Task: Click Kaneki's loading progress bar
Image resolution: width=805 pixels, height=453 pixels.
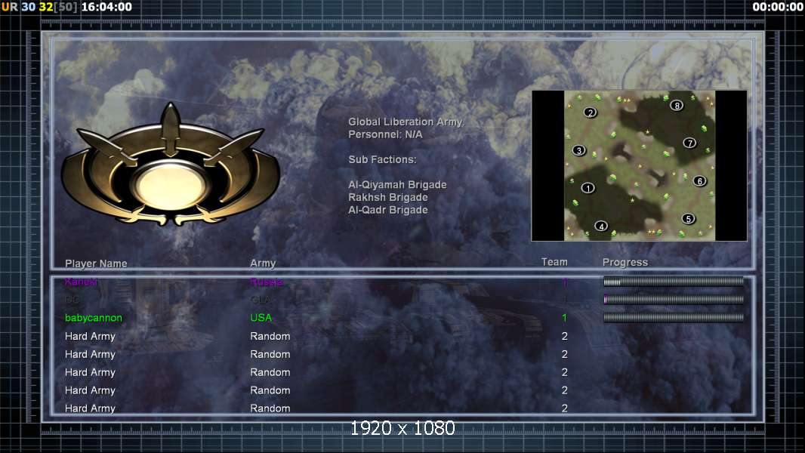Action: tap(674, 282)
